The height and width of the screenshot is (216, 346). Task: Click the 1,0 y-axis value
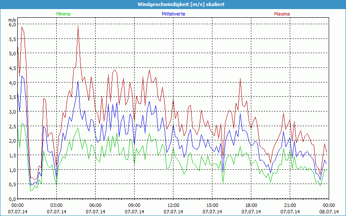pos(13,170)
